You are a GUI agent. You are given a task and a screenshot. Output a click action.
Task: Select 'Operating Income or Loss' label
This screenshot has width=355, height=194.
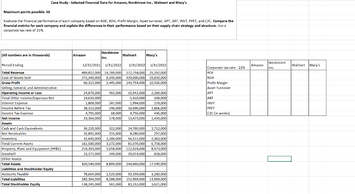[22, 93]
